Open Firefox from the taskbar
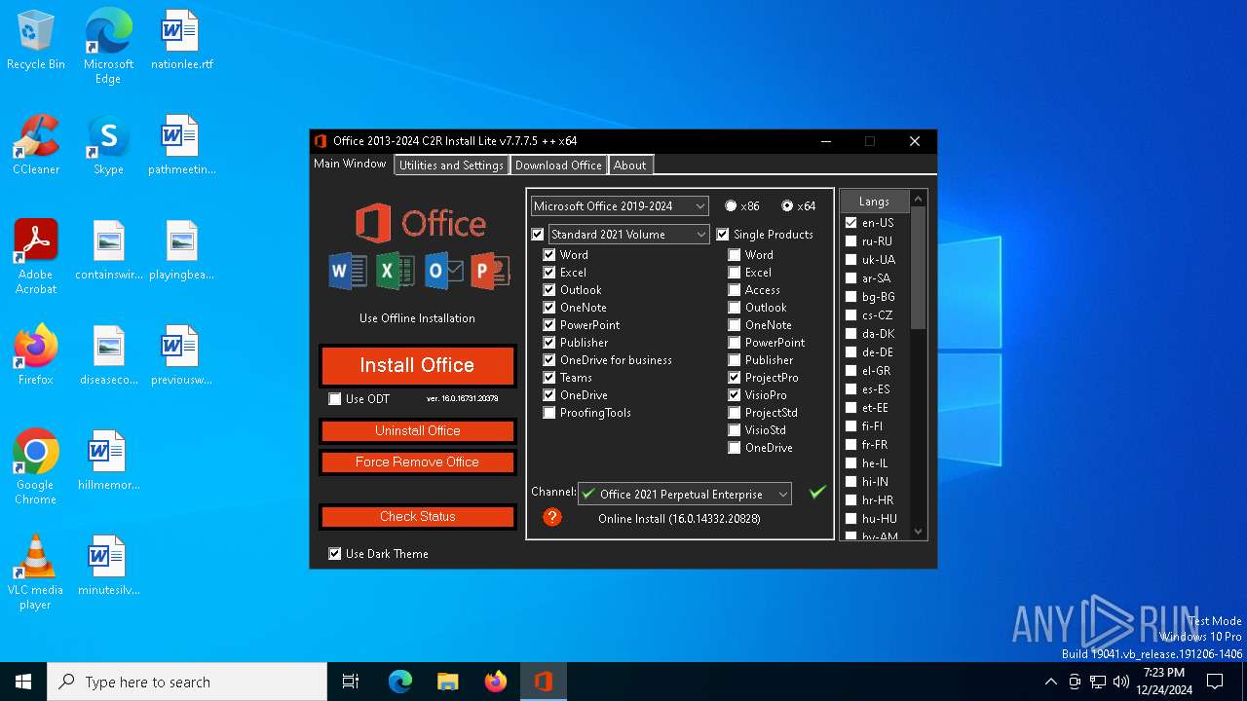This screenshot has height=701, width=1247. point(495,682)
